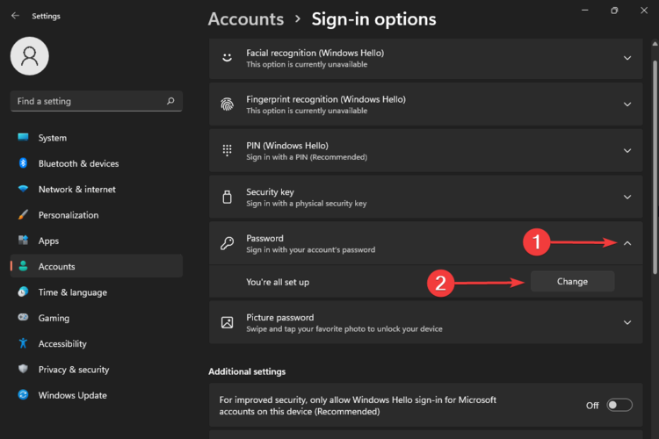Click the Change password button

pos(572,281)
